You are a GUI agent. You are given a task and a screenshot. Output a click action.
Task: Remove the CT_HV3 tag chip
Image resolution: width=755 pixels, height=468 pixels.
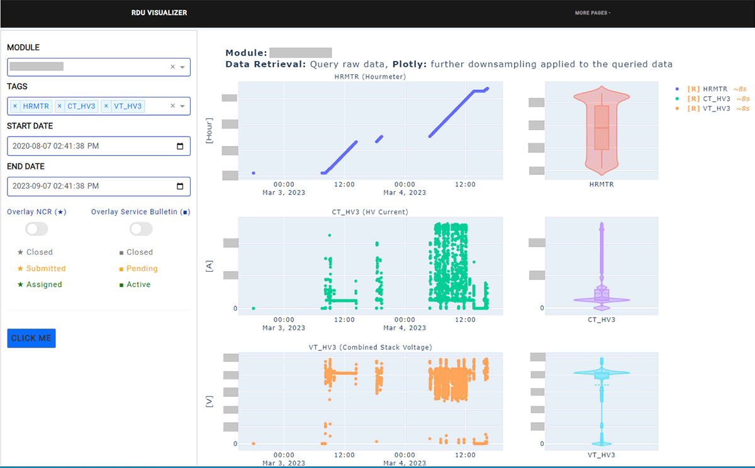(60, 106)
